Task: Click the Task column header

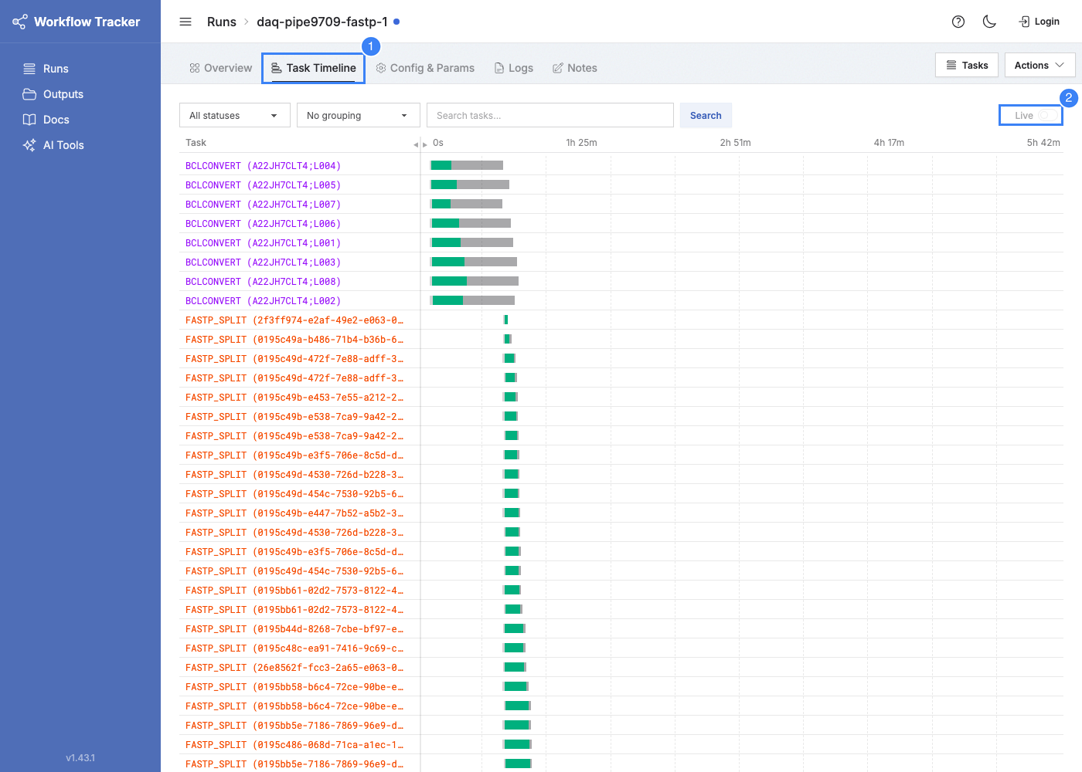Action: [x=196, y=143]
